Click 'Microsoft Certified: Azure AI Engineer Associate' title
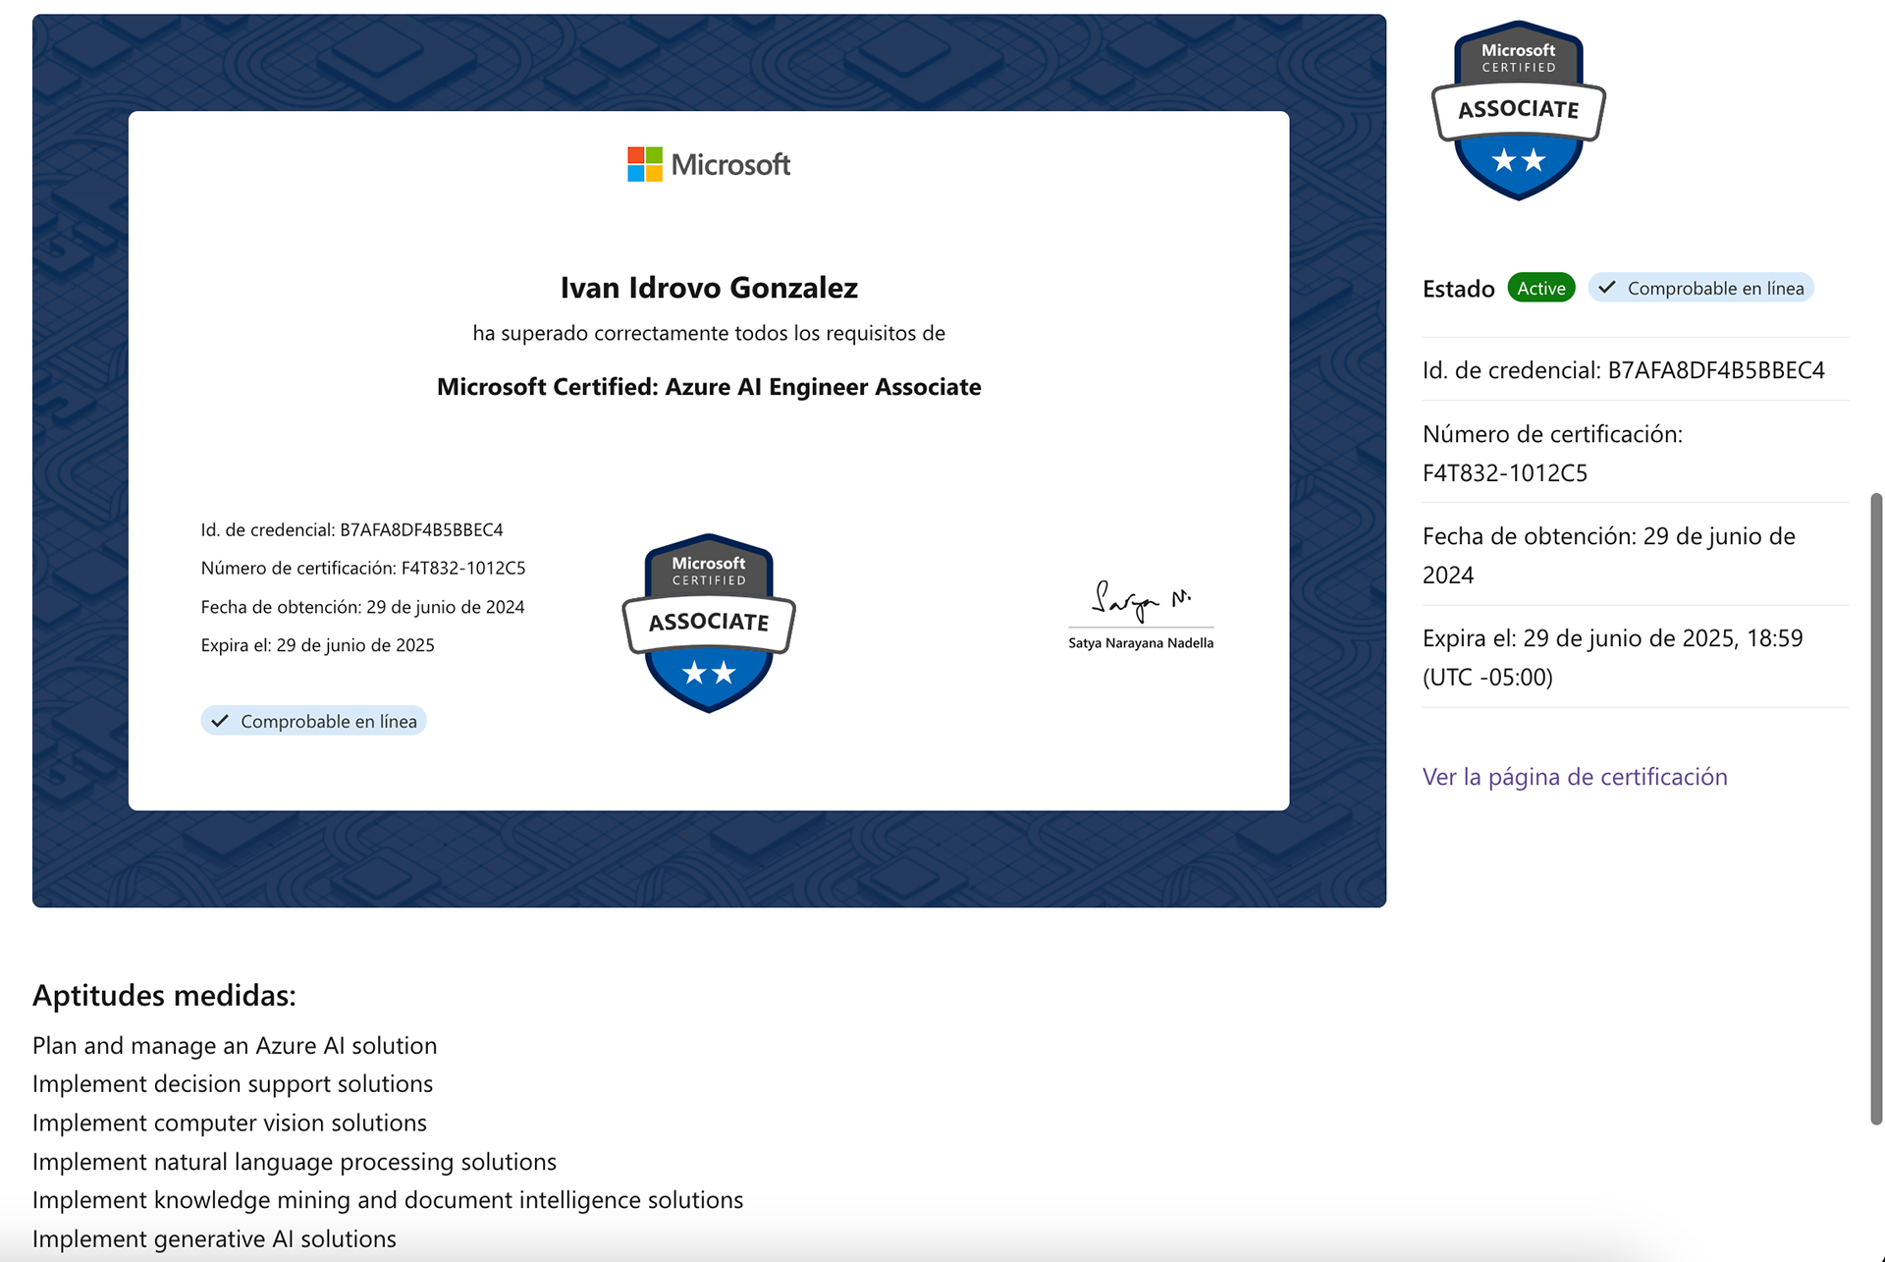Screen dimensions: 1885x1262 pyautogui.click(x=709, y=386)
